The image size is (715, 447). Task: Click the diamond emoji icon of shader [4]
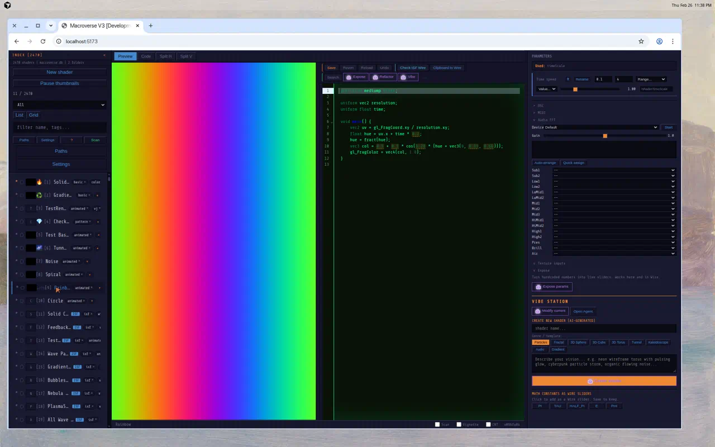pos(39,222)
